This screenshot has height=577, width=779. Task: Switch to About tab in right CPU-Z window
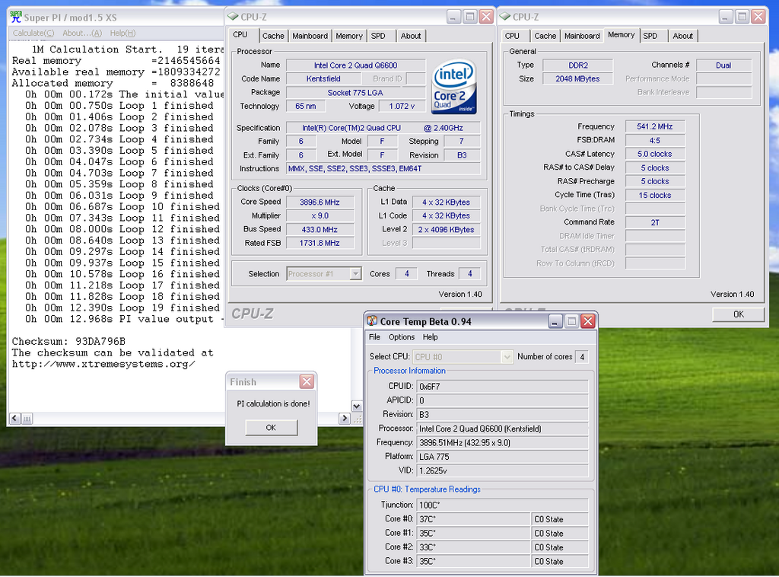point(682,36)
